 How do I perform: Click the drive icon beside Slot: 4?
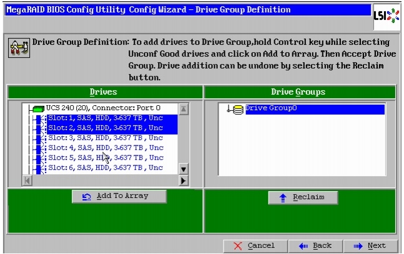pos(41,149)
